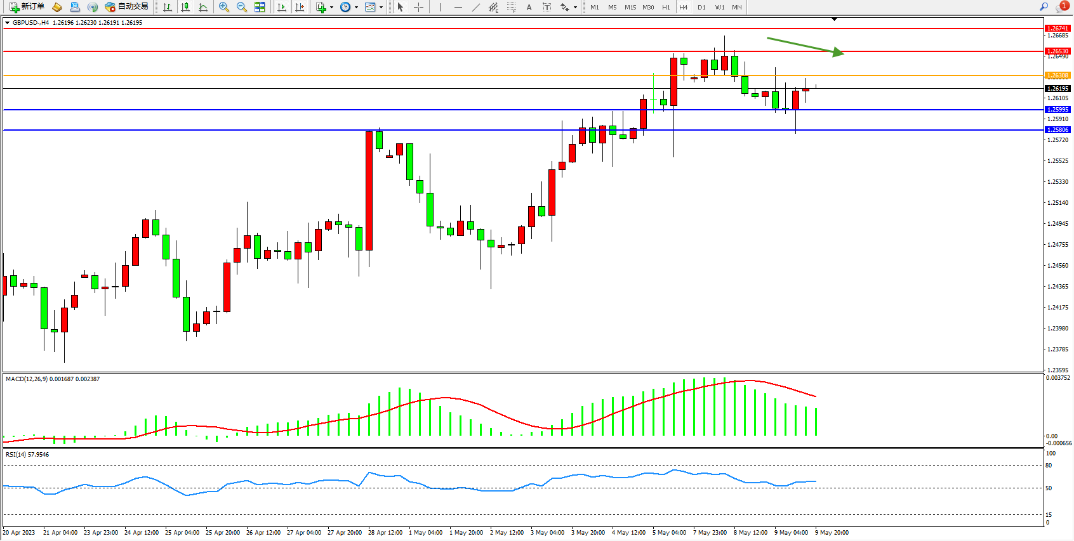Viewport: 1074px width, 541px height.
Task: Tile chart windows icon
Action: click(260, 7)
